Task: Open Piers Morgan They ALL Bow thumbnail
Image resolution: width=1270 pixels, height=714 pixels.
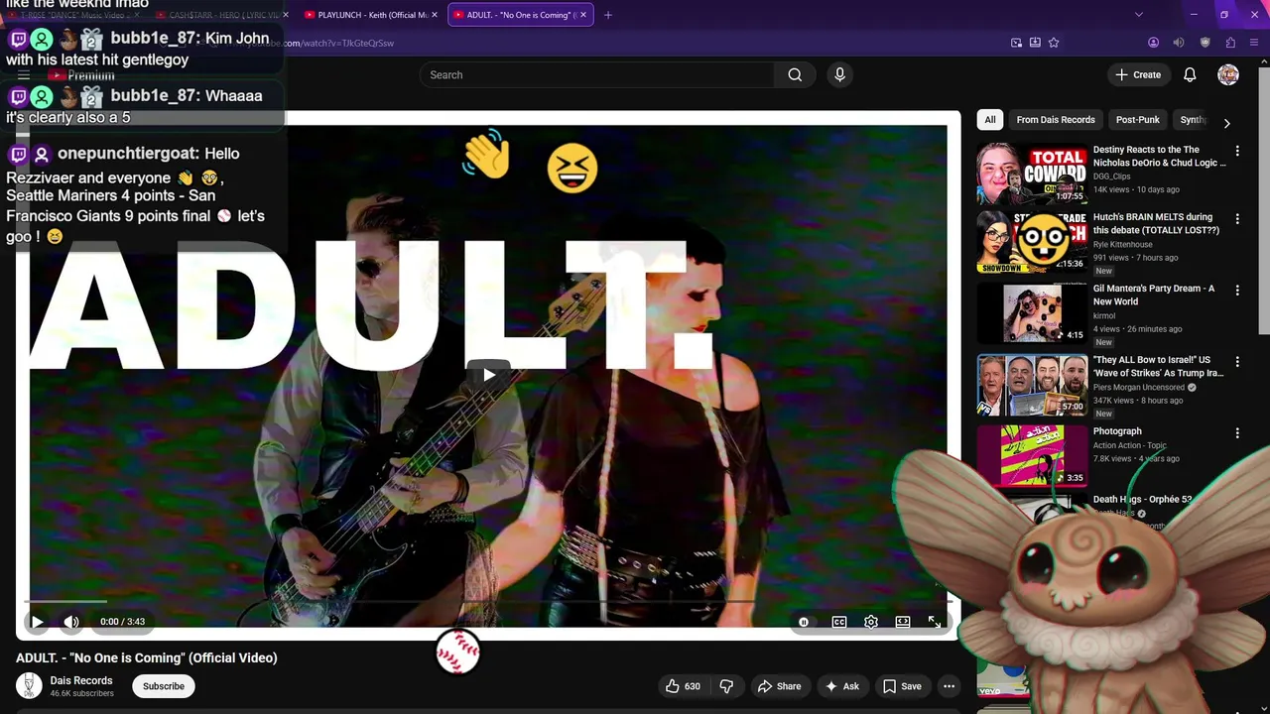Action: point(1032,385)
